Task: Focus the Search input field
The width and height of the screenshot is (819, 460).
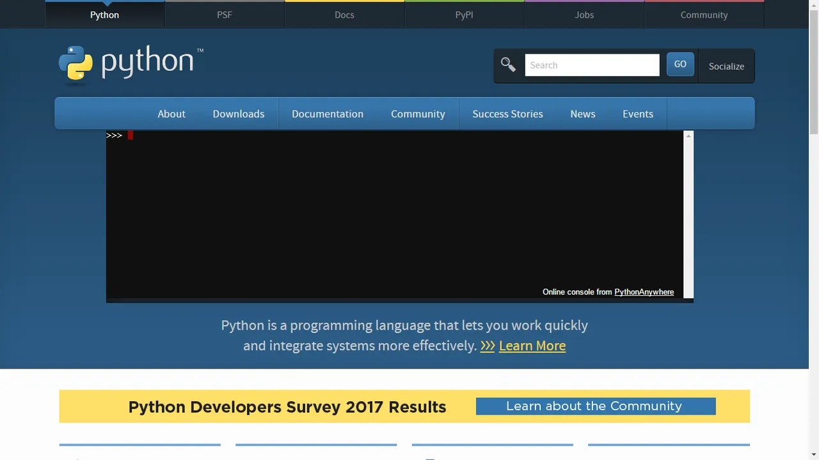Action: click(592, 65)
